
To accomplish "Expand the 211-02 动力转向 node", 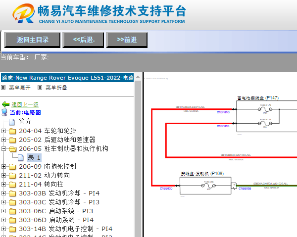I will pyautogui.click(x=3, y=175).
